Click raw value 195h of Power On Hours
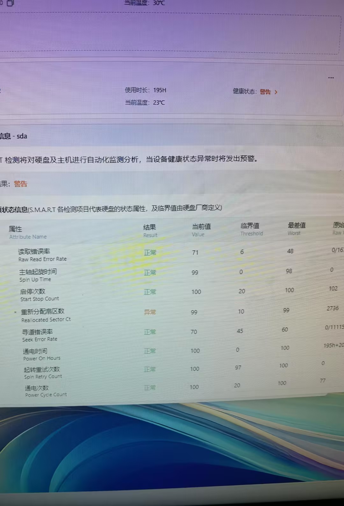 333,345
